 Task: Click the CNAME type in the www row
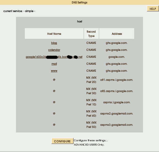[91, 71]
